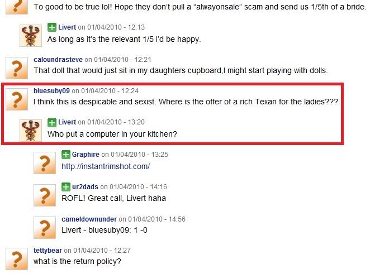Click ur2dads' question mark avatar
The width and height of the screenshot is (370, 274).
click(45, 195)
